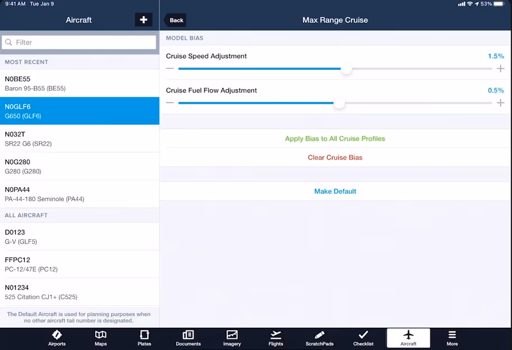Image resolution: width=512 pixels, height=350 pixels.
Task: Select the Aircraft tab icon
Action: [408, 335]
